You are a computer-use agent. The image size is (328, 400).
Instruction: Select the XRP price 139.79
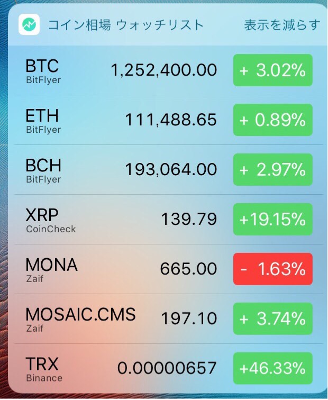tap(189, 219)
